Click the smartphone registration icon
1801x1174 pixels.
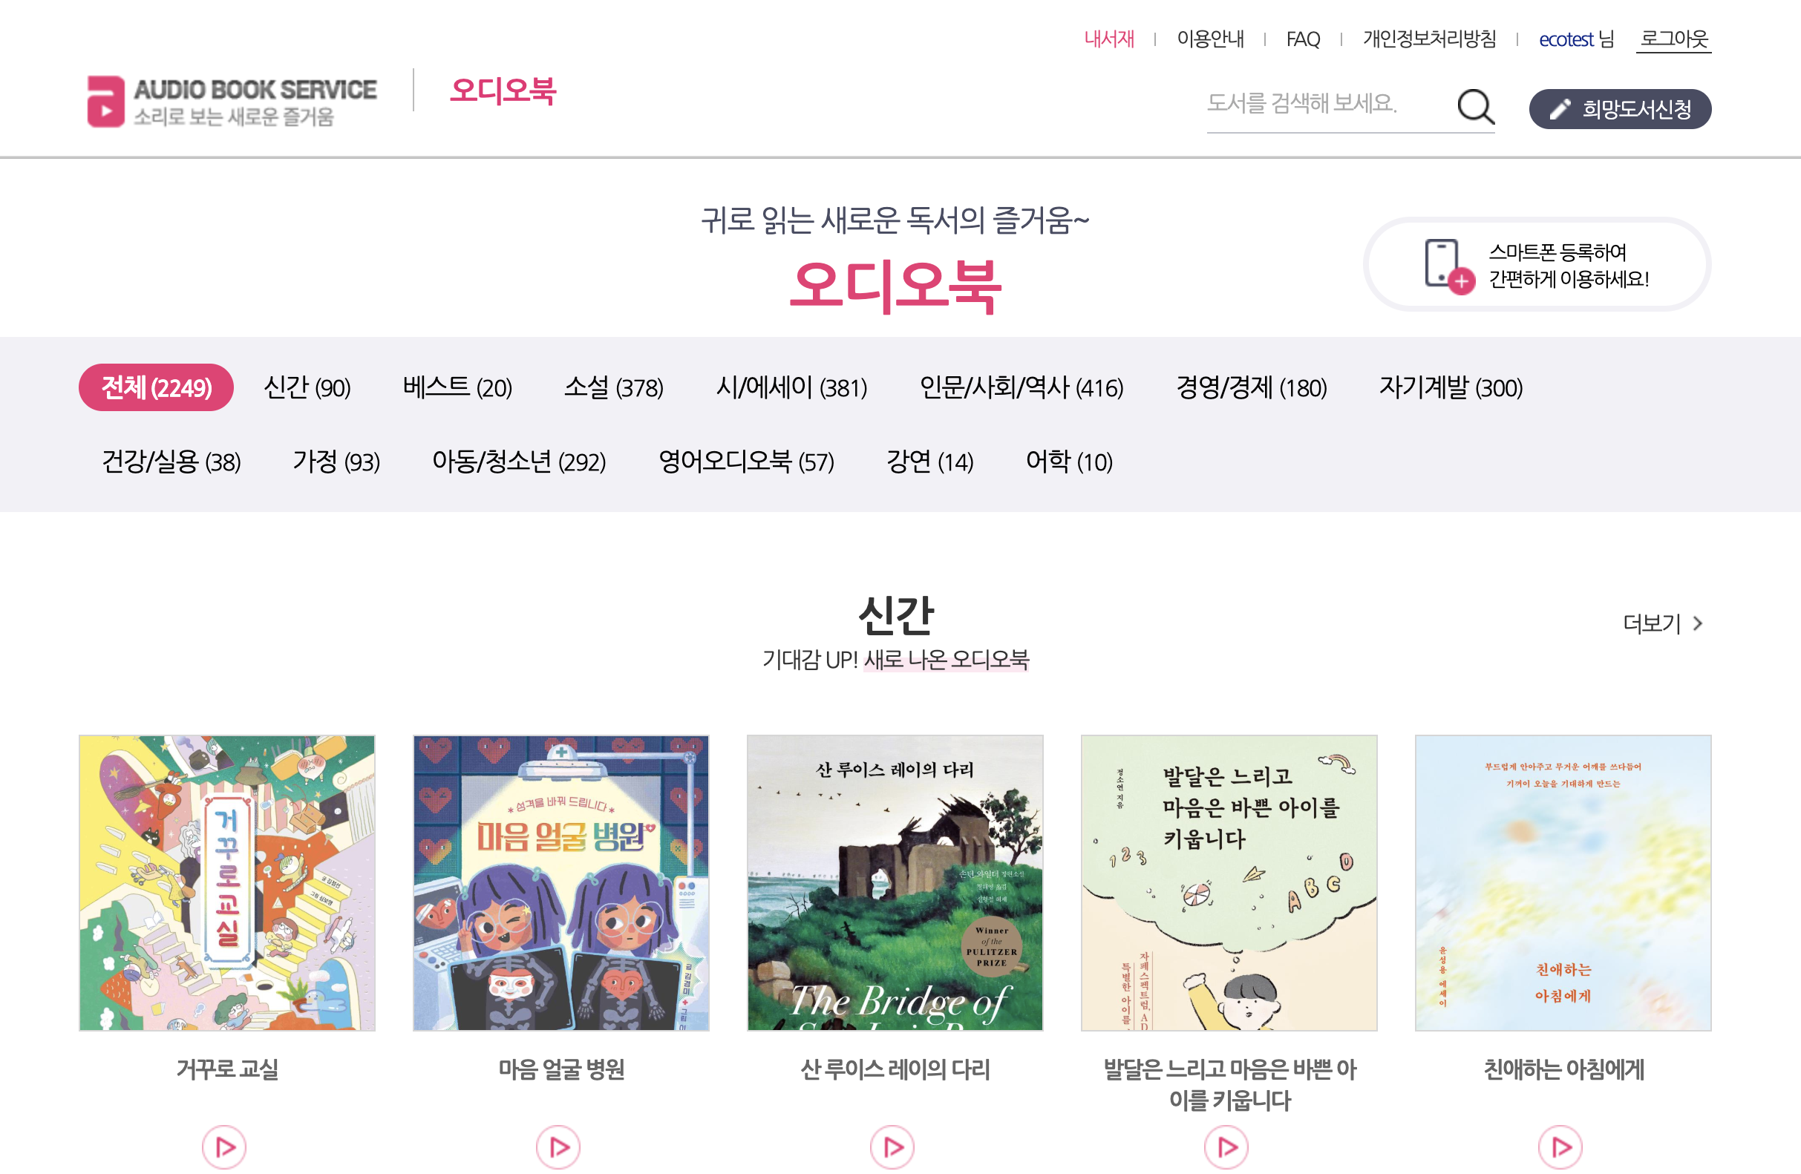click(x=1448, y=266)
